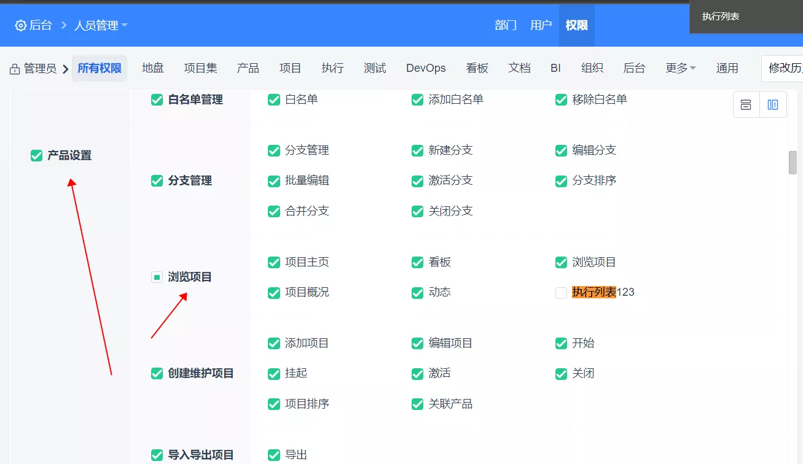Image resolution: width=803 pixels, height=464 pixels.
Task: Toggle the 创建维护项目 group checkbox
Action: coord(157,373)
